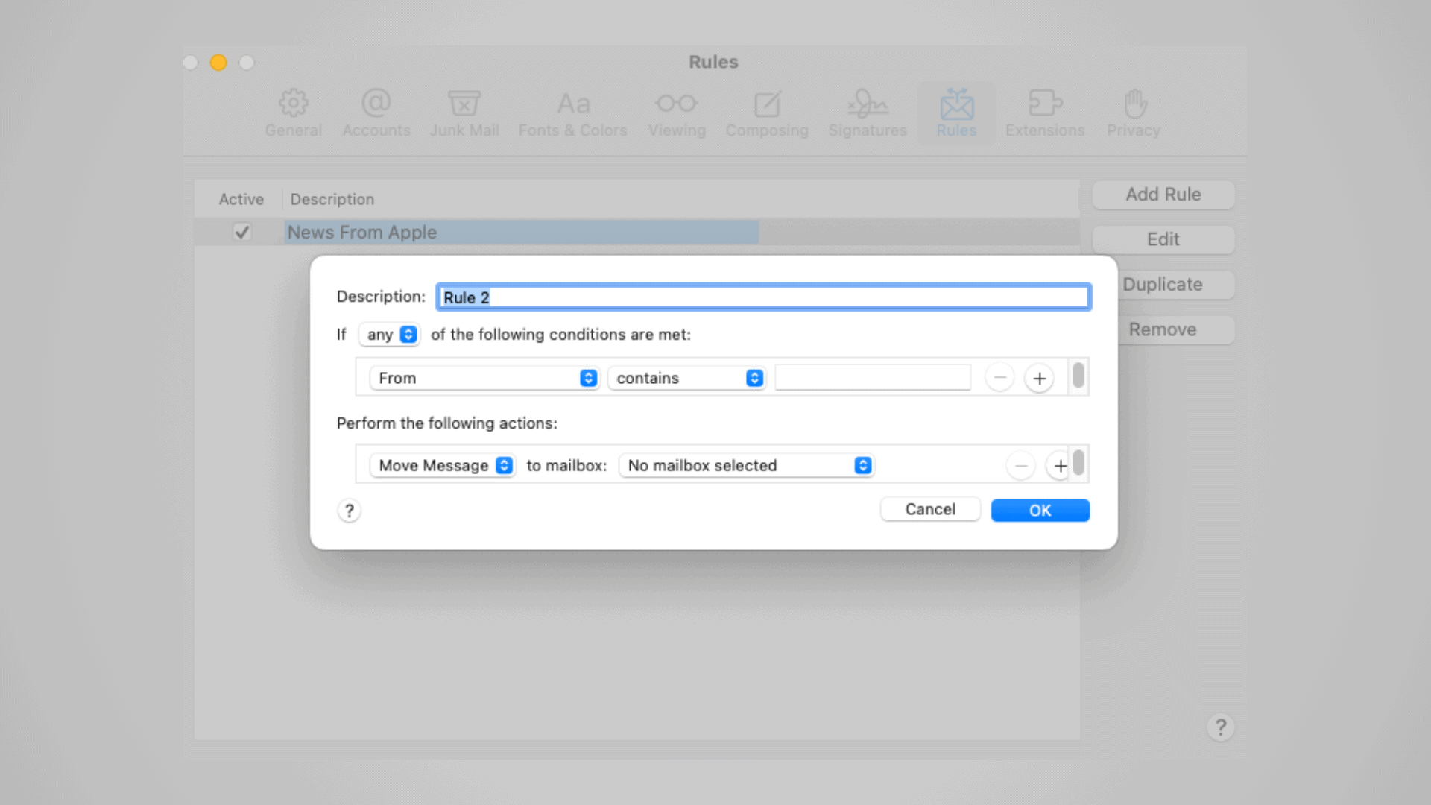This screenshot has height=805, width=1431.
Task: Open the Viewing glasses icon
Action: pos(676,104)
